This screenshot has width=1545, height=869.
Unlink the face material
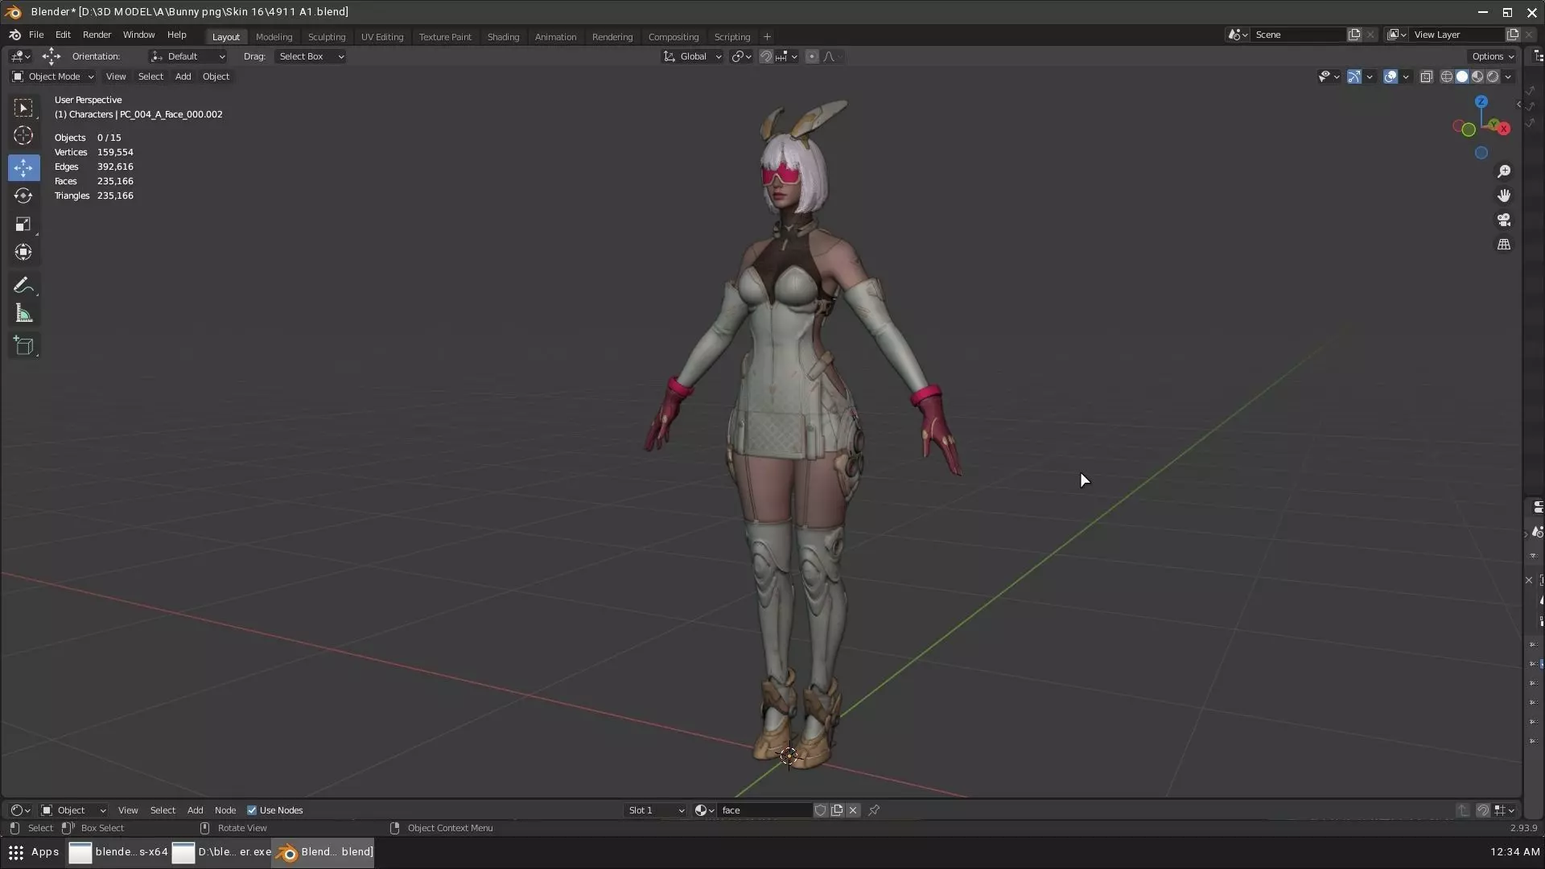(x=853, y=810)
